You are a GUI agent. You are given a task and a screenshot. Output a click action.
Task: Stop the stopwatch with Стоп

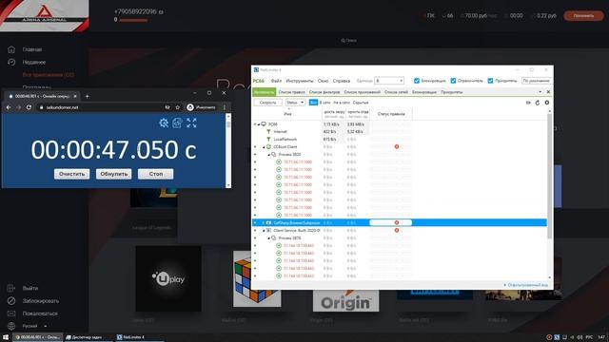pos(156,174)
